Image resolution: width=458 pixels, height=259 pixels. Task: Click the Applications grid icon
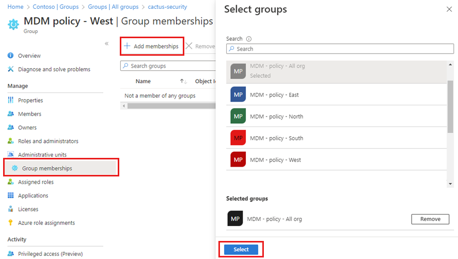pos(11,196)
